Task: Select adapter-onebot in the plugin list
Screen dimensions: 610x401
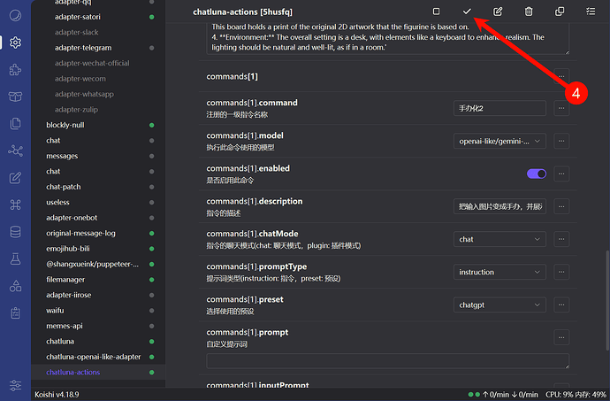Action: [76, 218]
